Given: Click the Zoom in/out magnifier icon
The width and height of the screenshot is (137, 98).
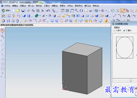Looking at the screenshot, I should 76,11.
